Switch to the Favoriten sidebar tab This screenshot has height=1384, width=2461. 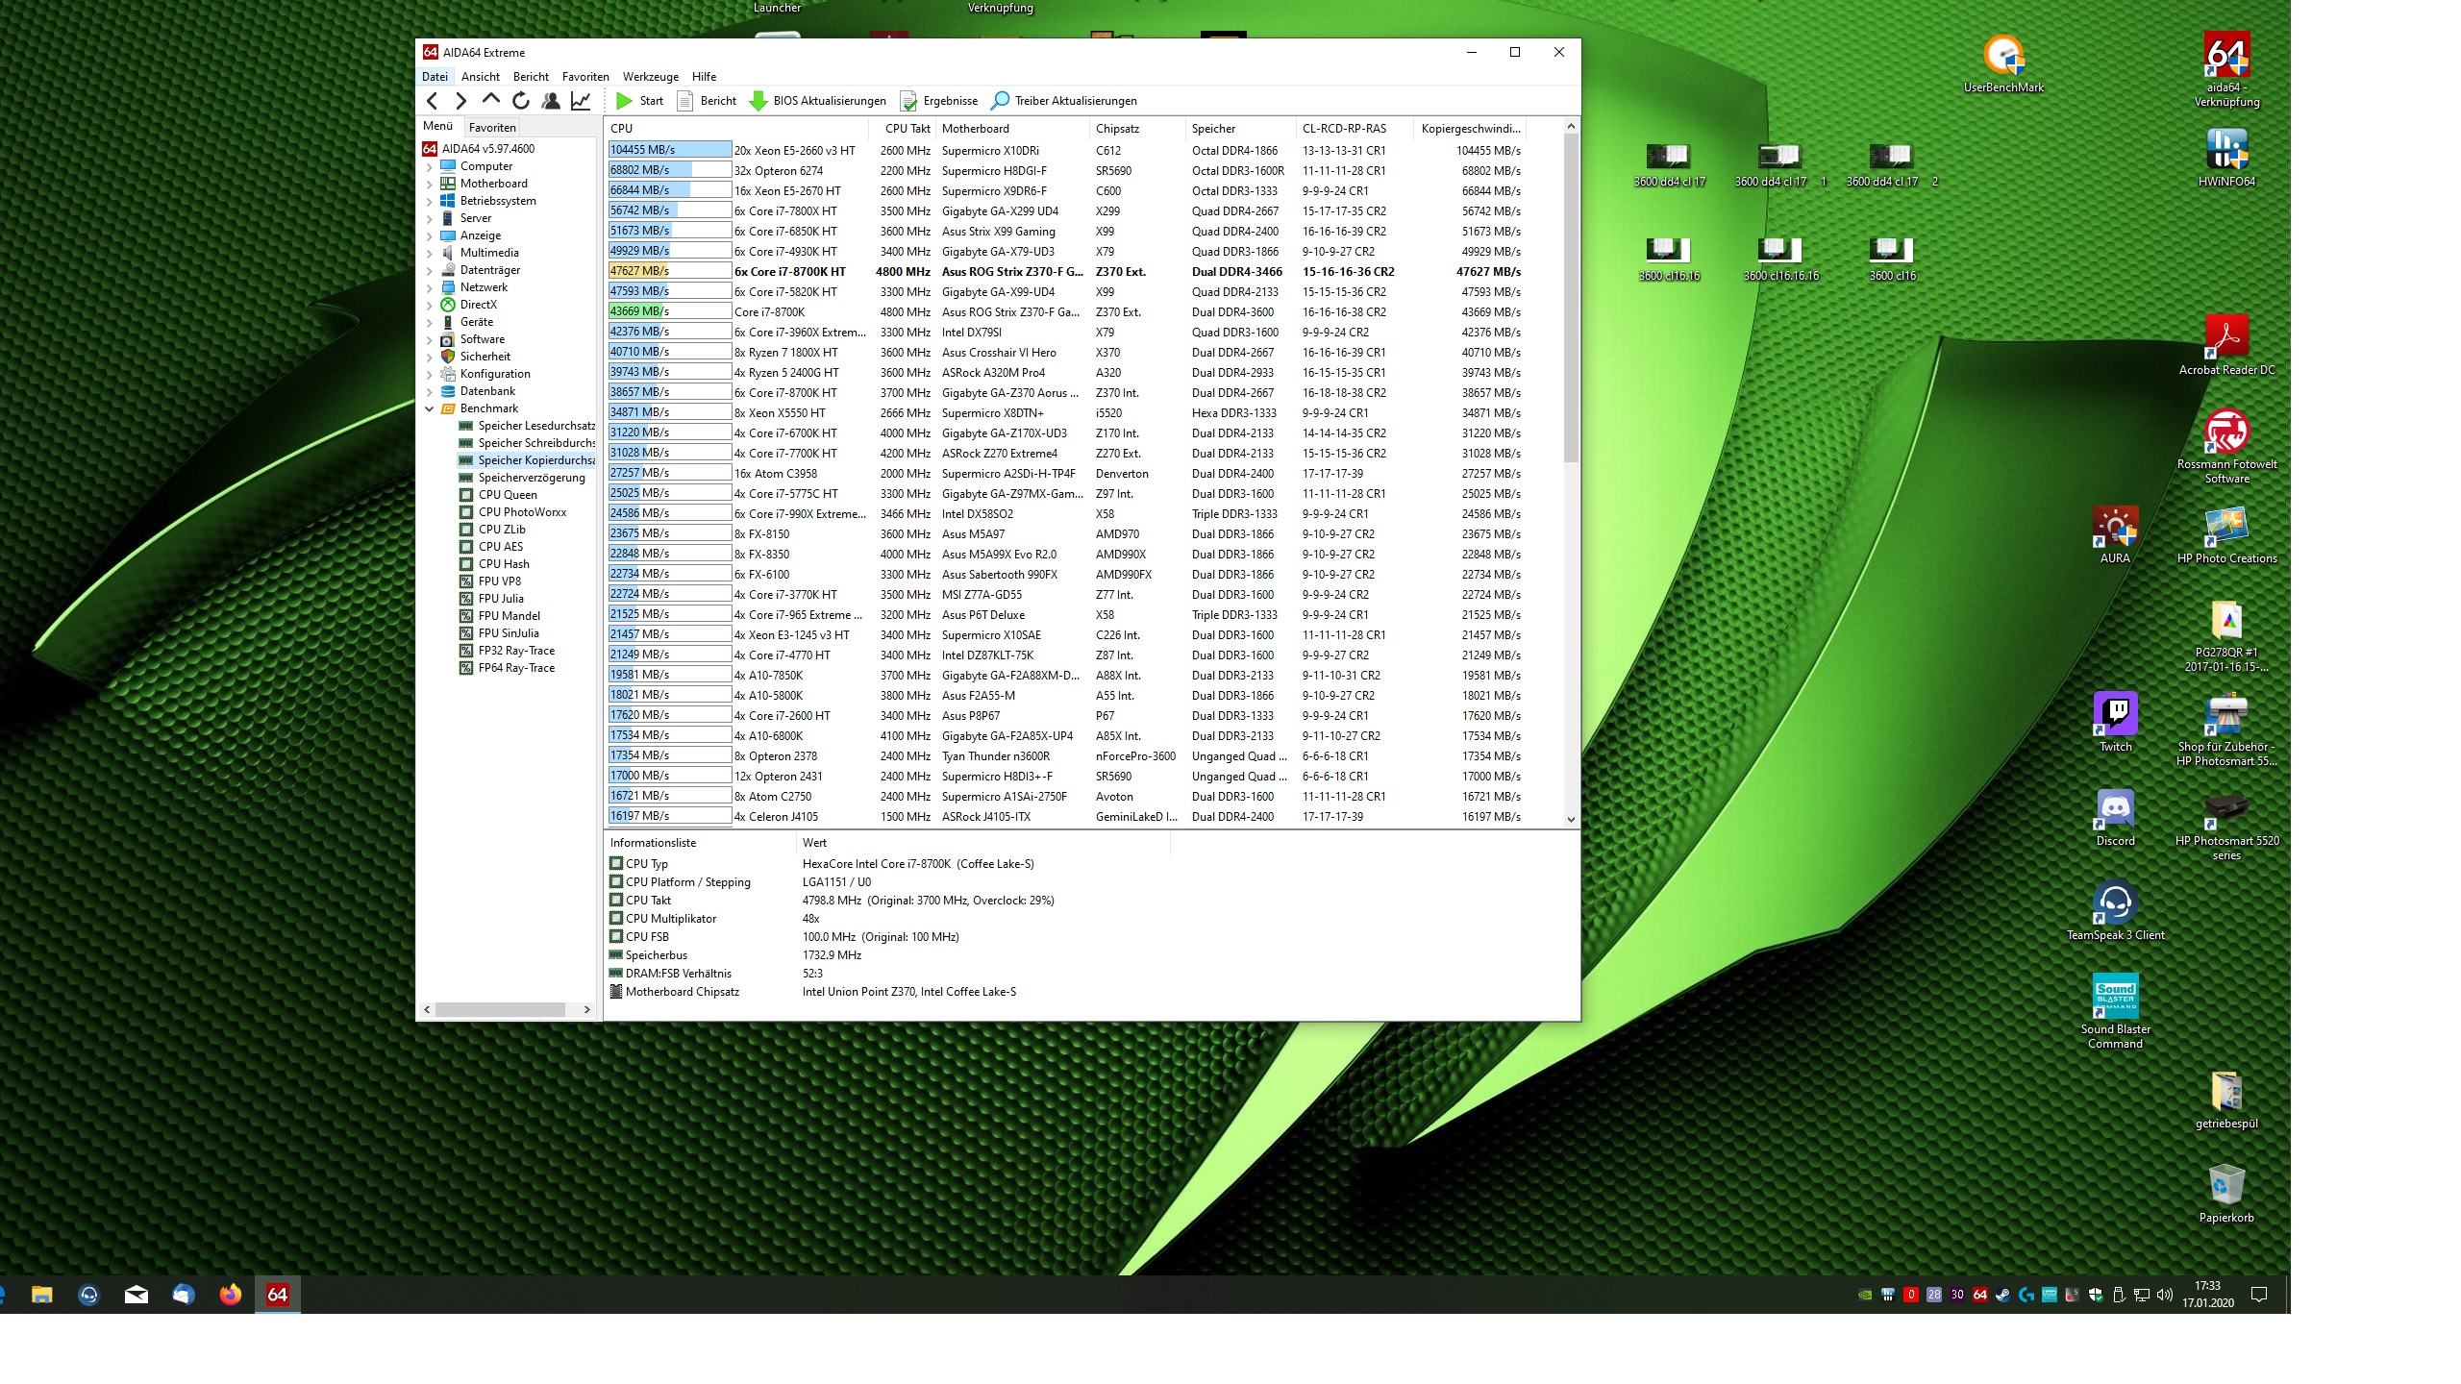coord(492,127)
